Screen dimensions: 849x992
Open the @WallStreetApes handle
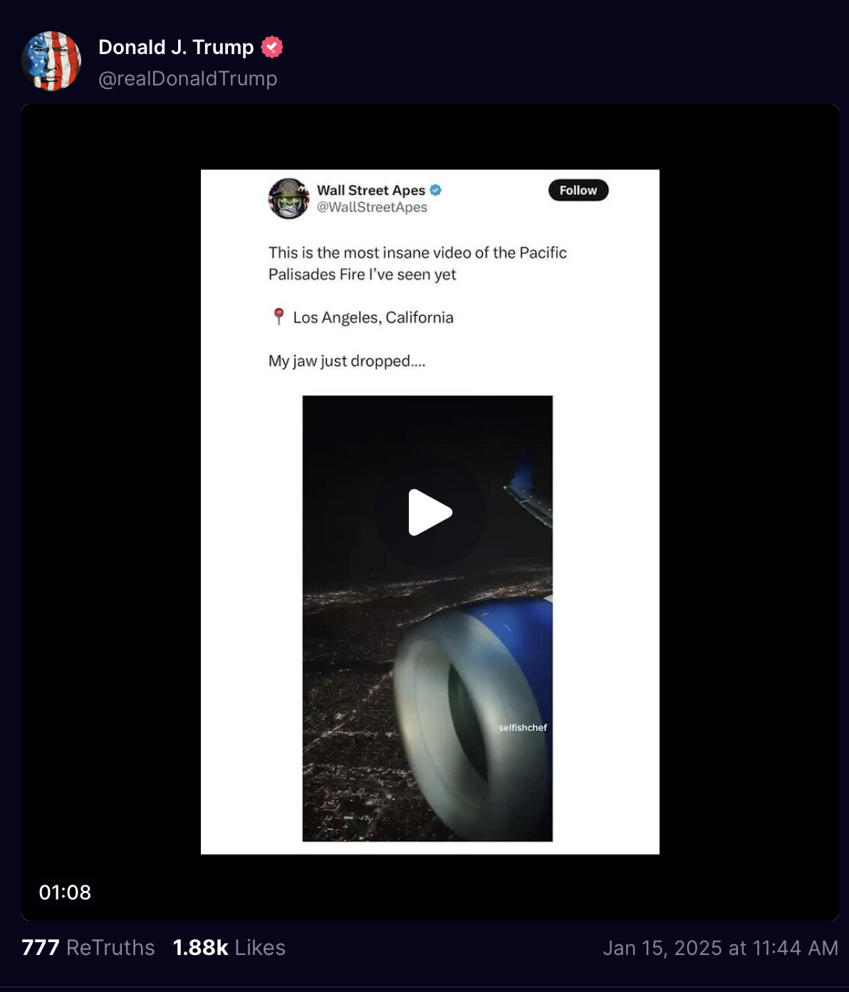pos(372,207)
